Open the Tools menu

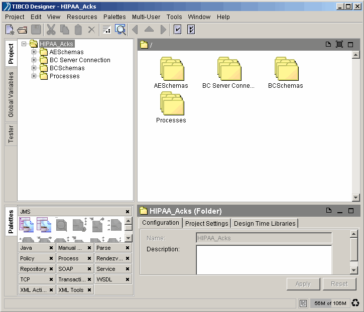coord(174,17)
